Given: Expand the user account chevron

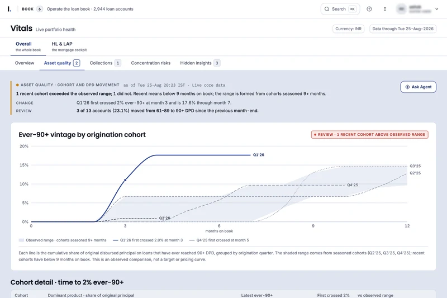Looking at the screenshot, I should pos(437,9).
